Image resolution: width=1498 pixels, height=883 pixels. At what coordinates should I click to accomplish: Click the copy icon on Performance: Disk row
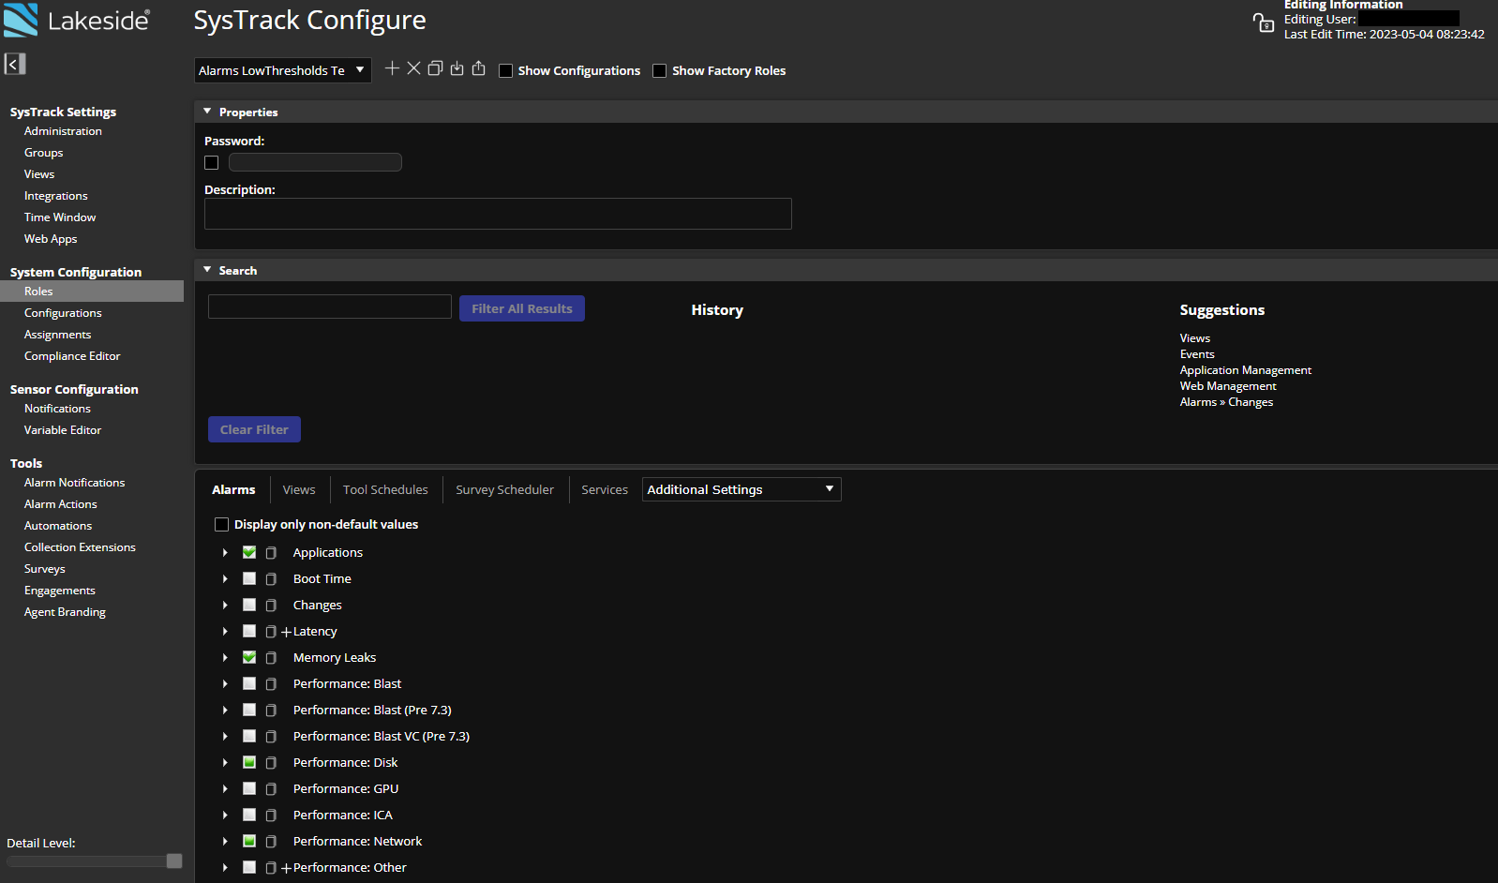(x=271, y=763)
